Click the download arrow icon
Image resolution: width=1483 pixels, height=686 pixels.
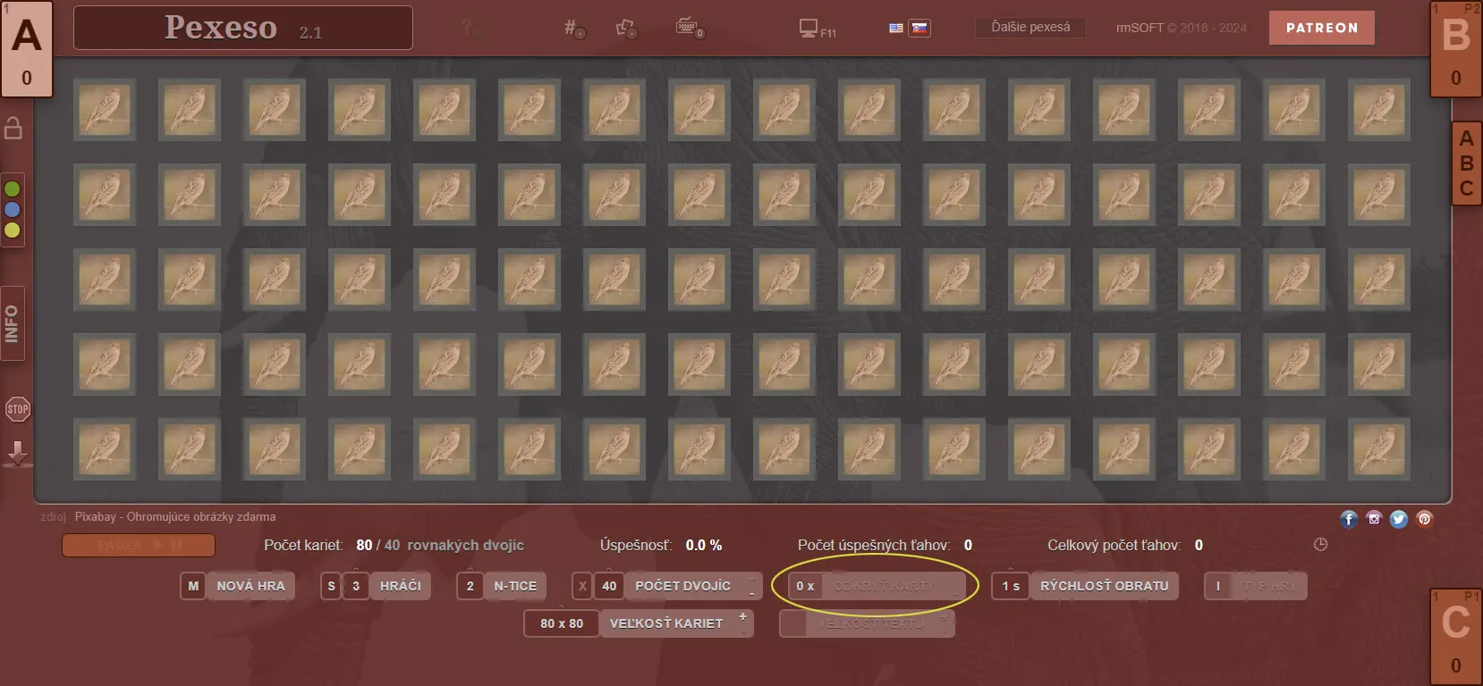tap(17, 454)
